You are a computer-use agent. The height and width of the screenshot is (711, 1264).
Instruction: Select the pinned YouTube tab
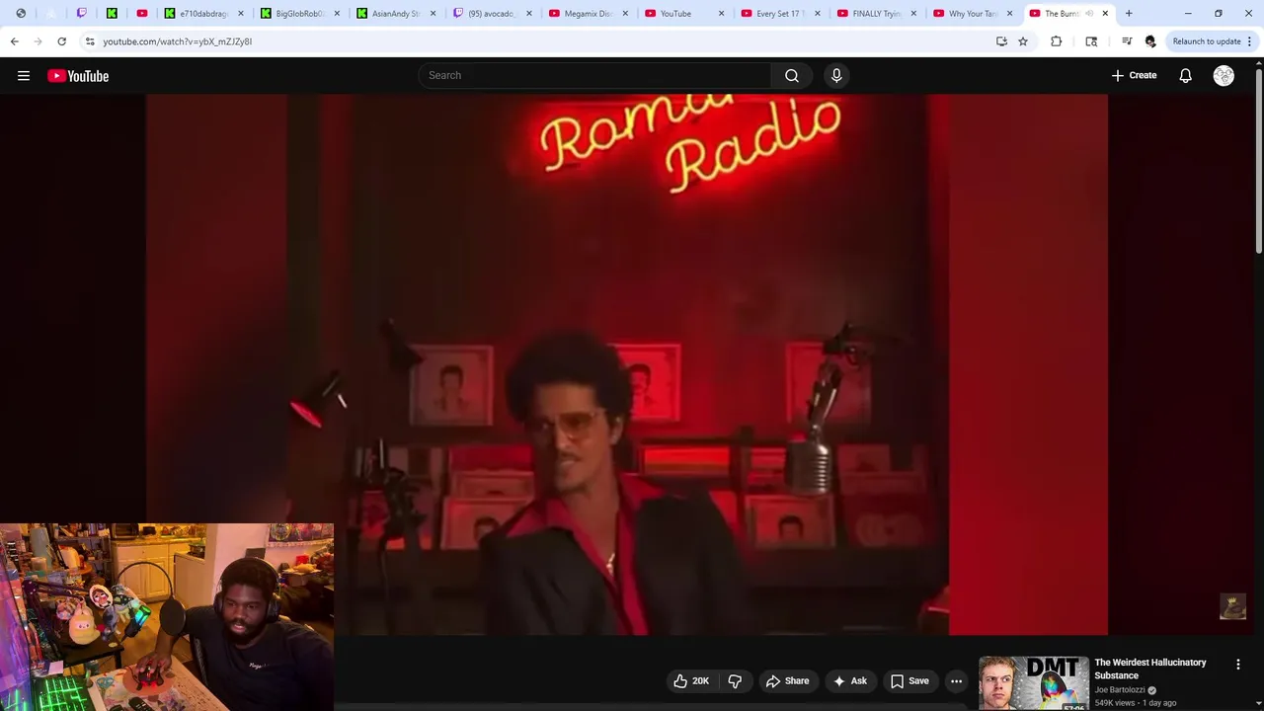142,14
